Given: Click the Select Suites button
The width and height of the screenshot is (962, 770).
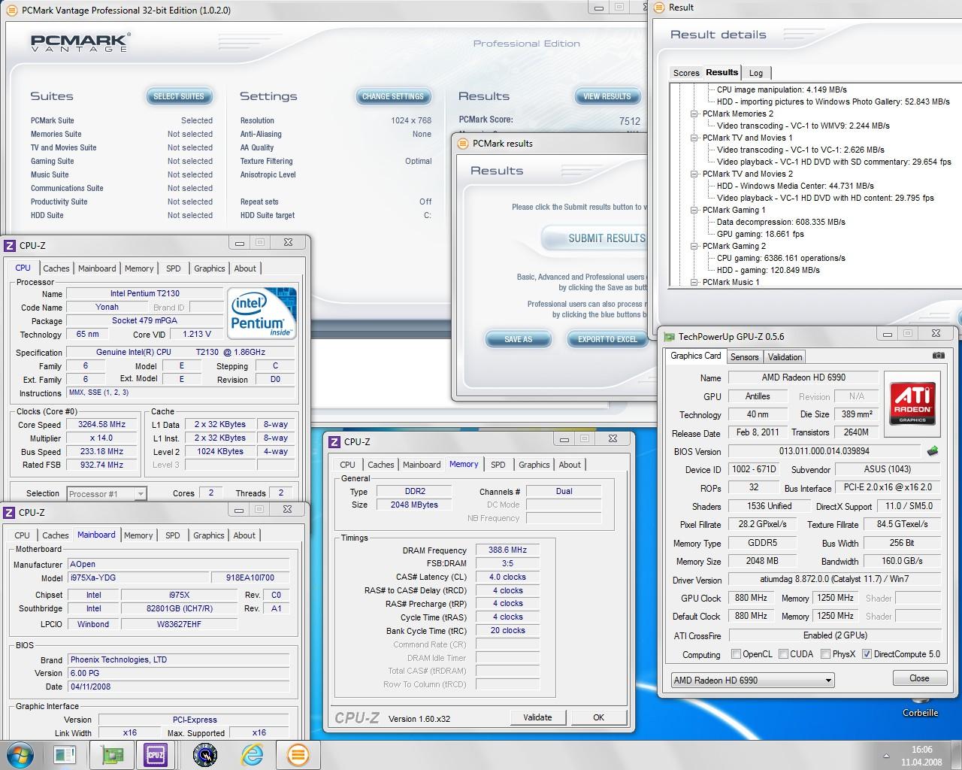Looking at the screenshot, I should 179,96.
